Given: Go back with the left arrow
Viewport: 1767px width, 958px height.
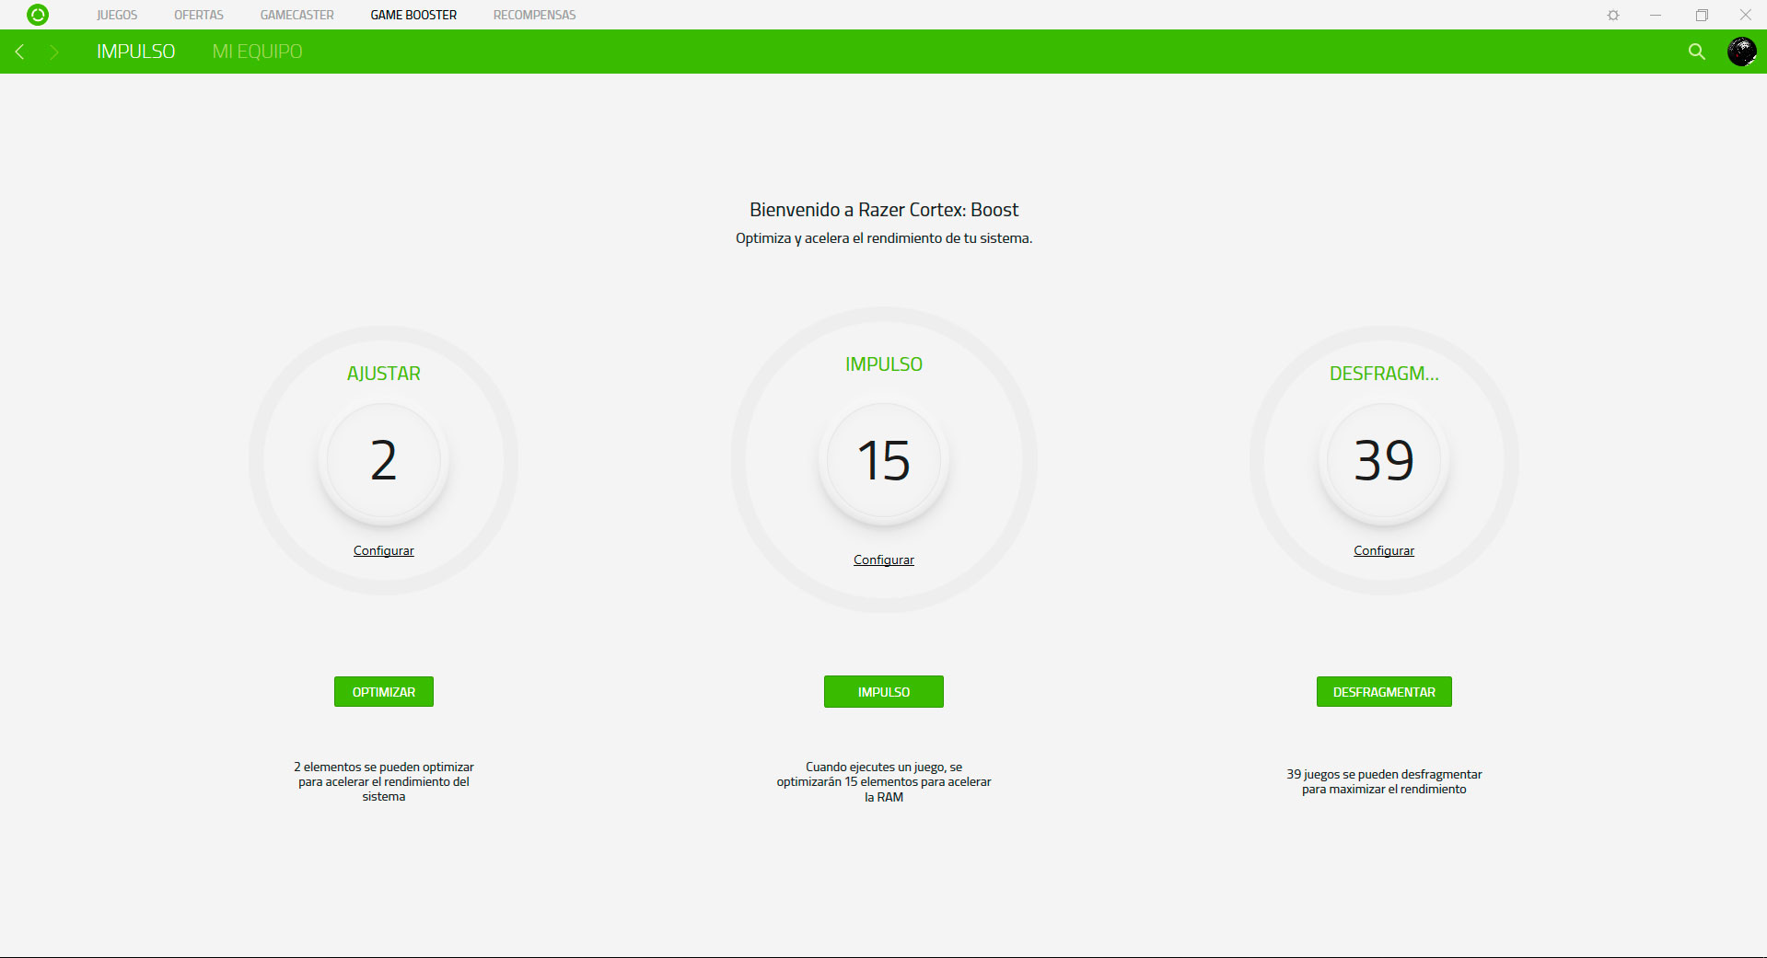Looking at the screenshot, I should point(19,52).
